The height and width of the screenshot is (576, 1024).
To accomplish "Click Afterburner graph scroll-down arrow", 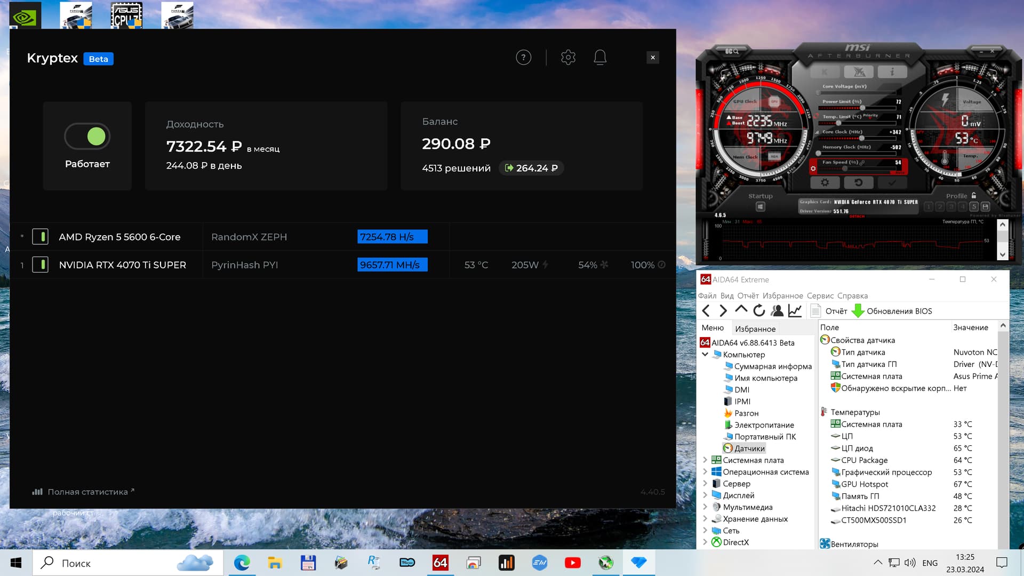I will [1003, 255].
